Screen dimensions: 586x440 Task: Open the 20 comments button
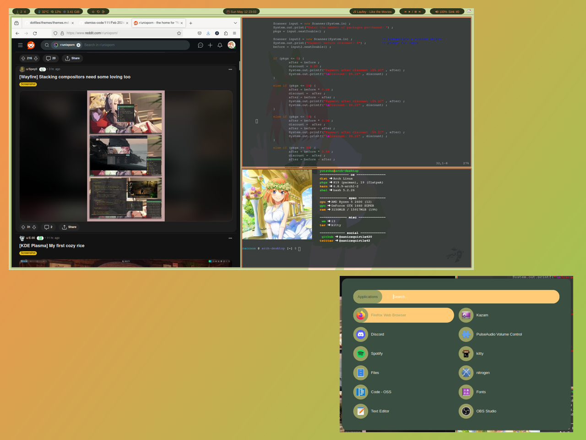51,58
